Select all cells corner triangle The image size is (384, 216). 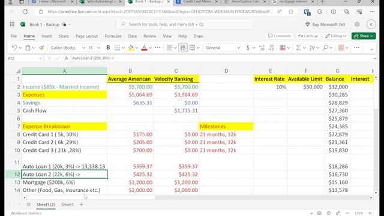coord(18,71)
